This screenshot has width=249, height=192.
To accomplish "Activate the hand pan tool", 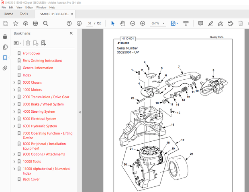I will click(x=122, y=23).
